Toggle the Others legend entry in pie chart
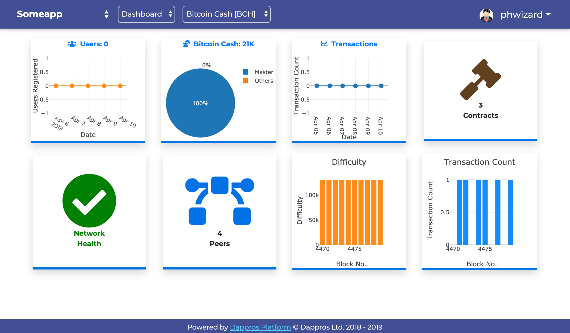This screenshot has width=570, height=333. [x=258, y=81]
